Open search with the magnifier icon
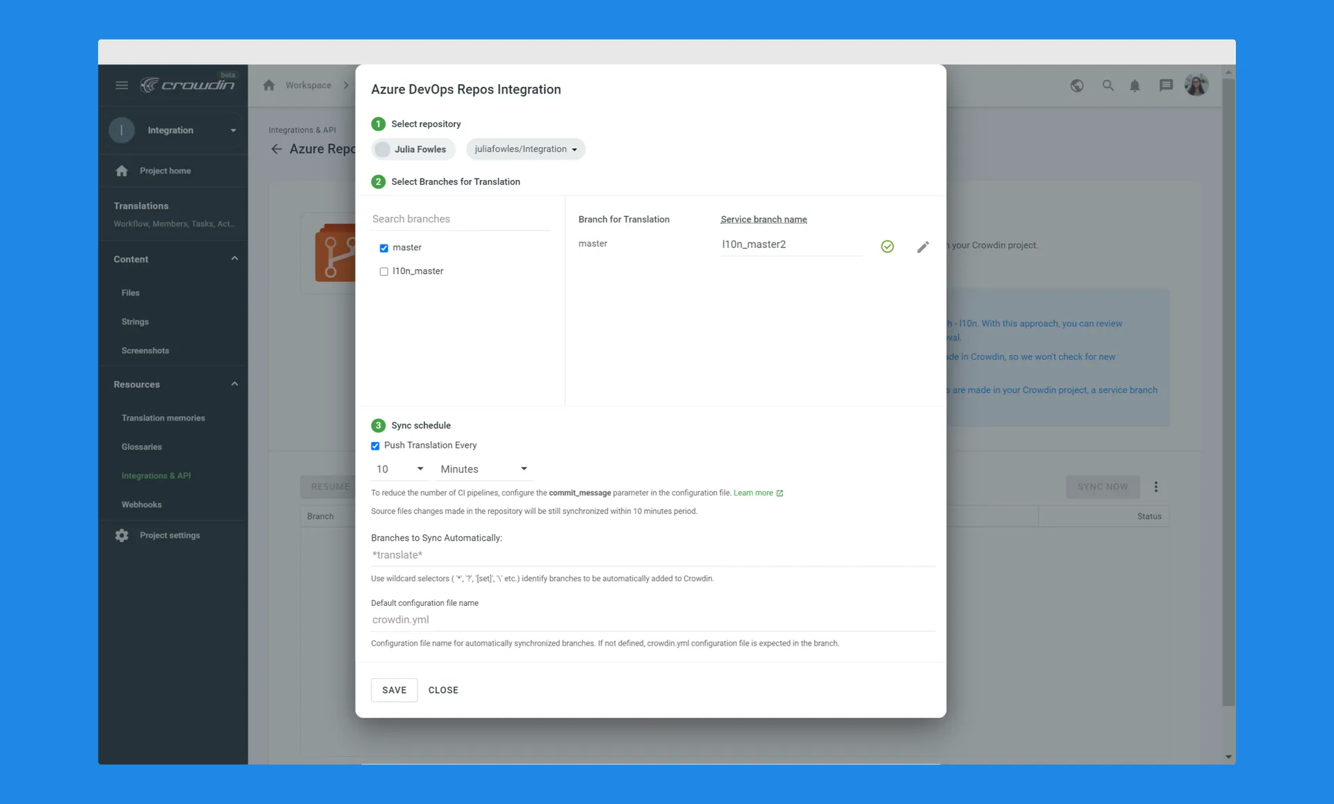1334x804 pixels. [x=1107, y=85]
